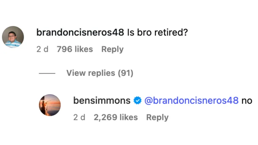Click the word "likes" after 2,269
Image resolution: width=258 pixels, height=145 pixels.
point(128,118)
